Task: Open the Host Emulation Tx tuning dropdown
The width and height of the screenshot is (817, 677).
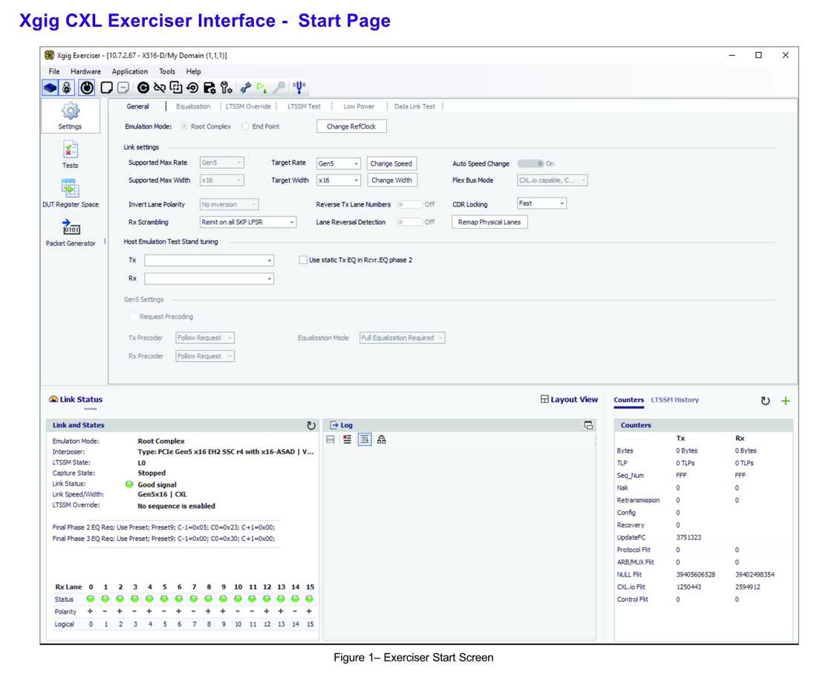Action: pyautogui.click(x=209, y=260)
